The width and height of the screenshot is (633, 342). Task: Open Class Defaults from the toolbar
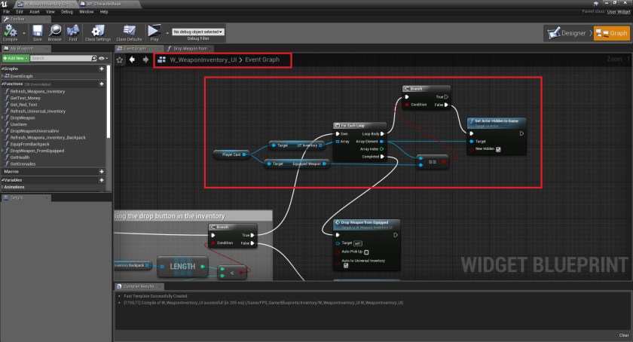pos(129,32)
